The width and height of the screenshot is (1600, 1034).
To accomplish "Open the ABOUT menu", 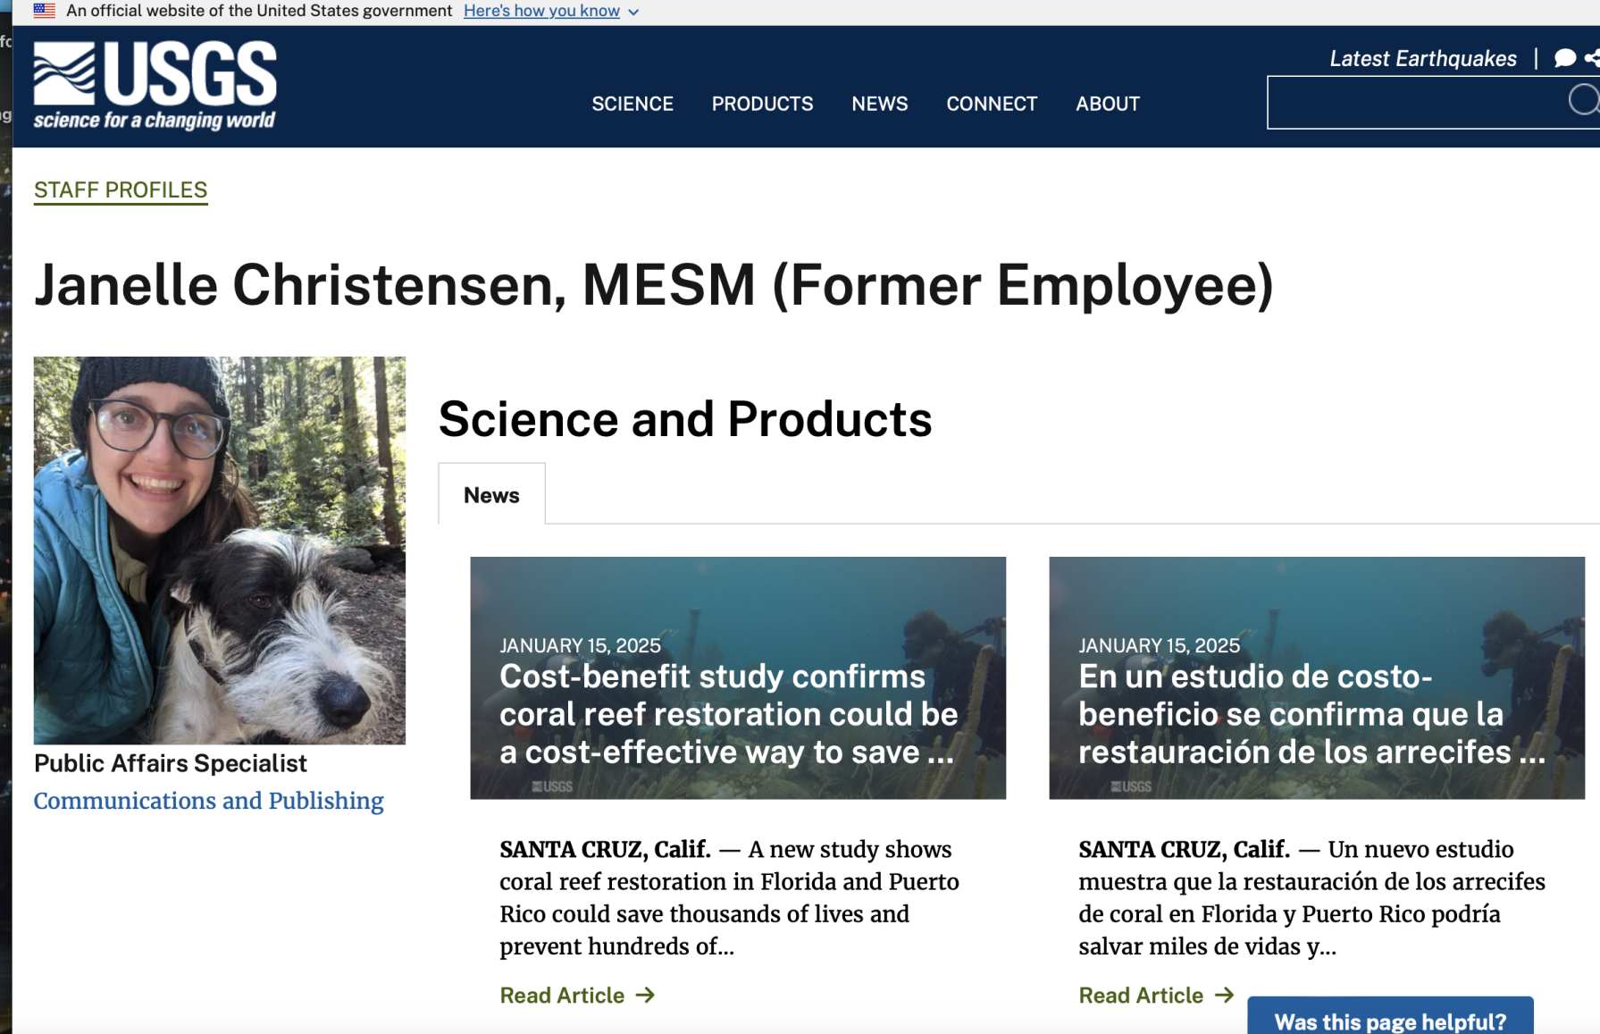I will [x=1107, y=104].
